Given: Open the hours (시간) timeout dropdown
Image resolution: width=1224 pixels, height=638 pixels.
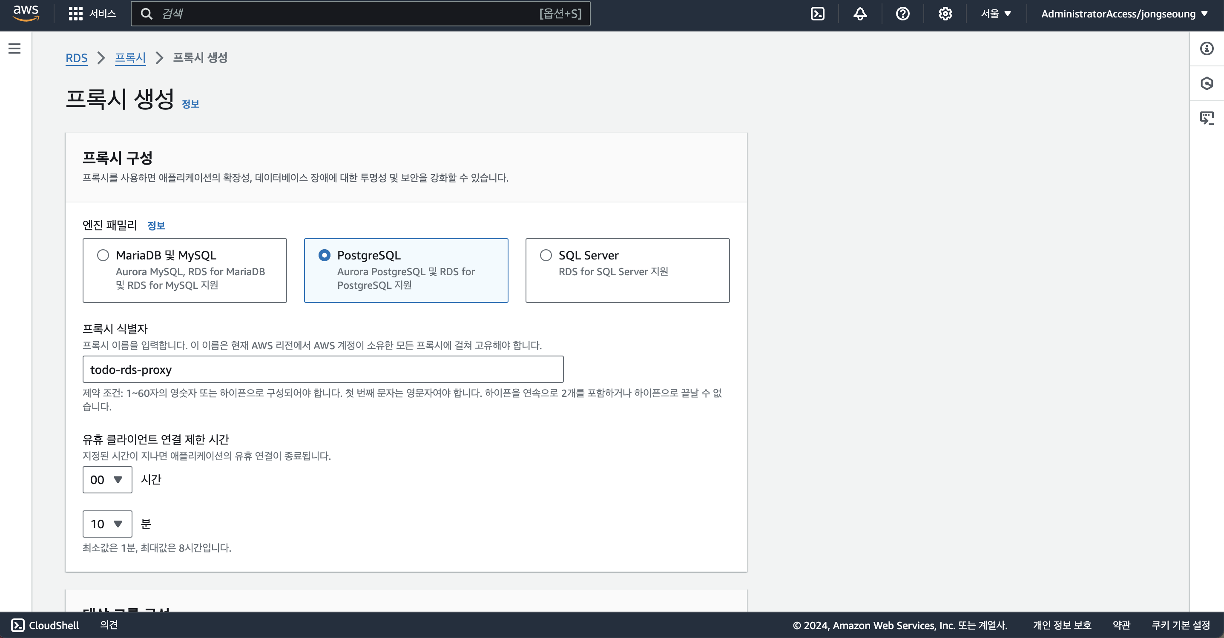Looking at the screenshot, I should coord(107,480).
